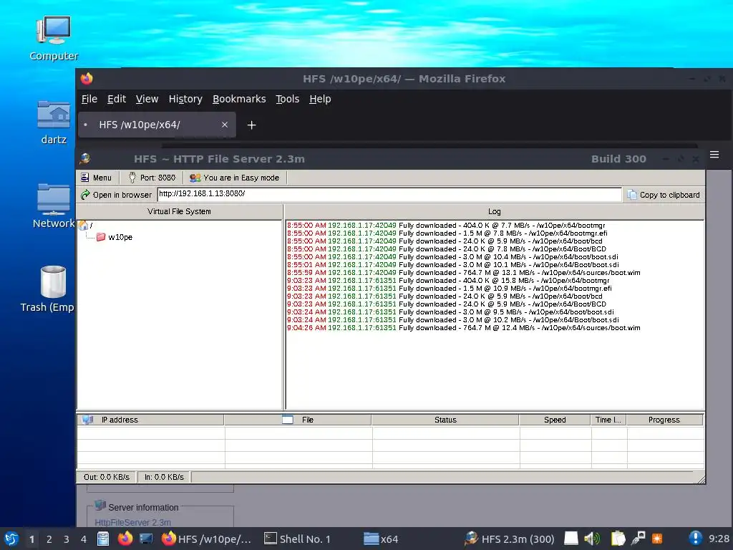
Task: Launch file manager from taskbar quick launch
Action: point(103,539)
